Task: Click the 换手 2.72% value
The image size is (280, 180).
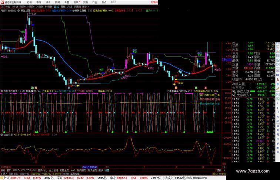Action: [x=249, y=72]
